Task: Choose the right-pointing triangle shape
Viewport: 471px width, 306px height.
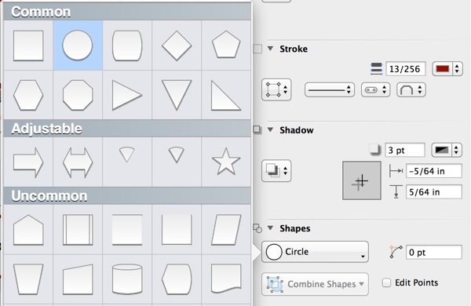Action: [127, 95]
